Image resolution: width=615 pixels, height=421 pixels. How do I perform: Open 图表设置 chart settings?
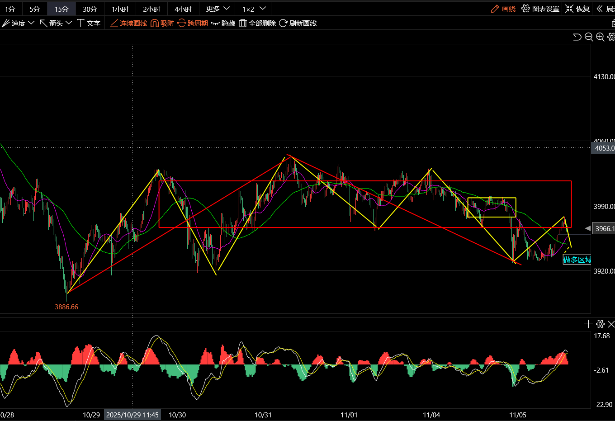[x=540, y=9]
